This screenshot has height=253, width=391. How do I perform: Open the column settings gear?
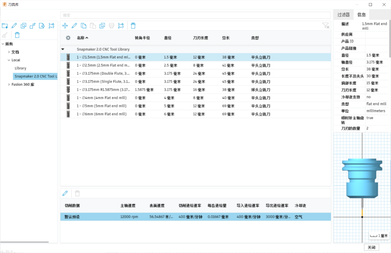coord(68,38)
